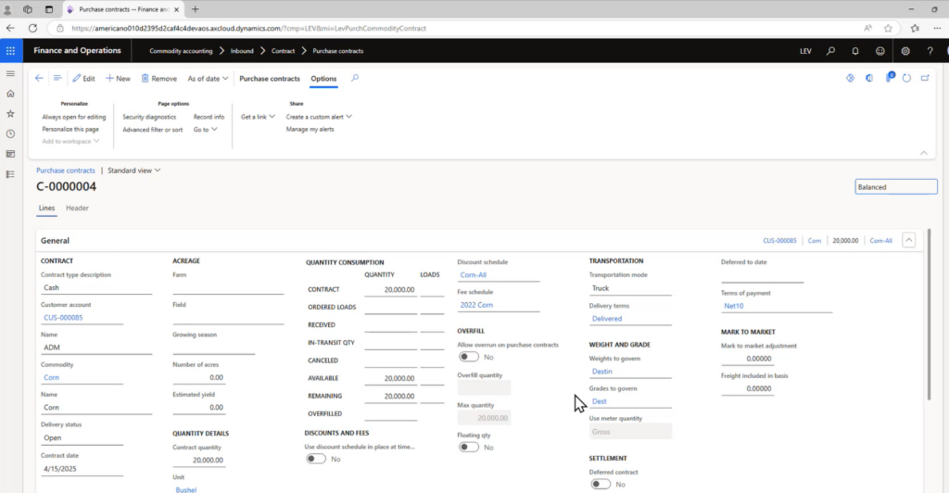949x493 pixels.
Task: Click the browser back arrow
Action: [10, 29]
